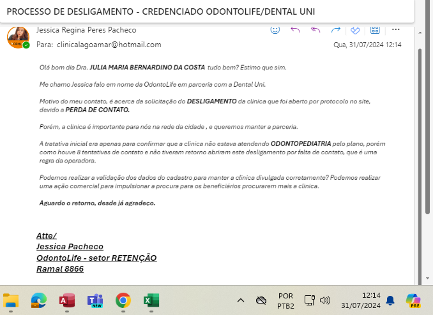This screenshot has width=433, height=315.
Task: Open File Explorer from the taskbar
Action: pos(11,300)
